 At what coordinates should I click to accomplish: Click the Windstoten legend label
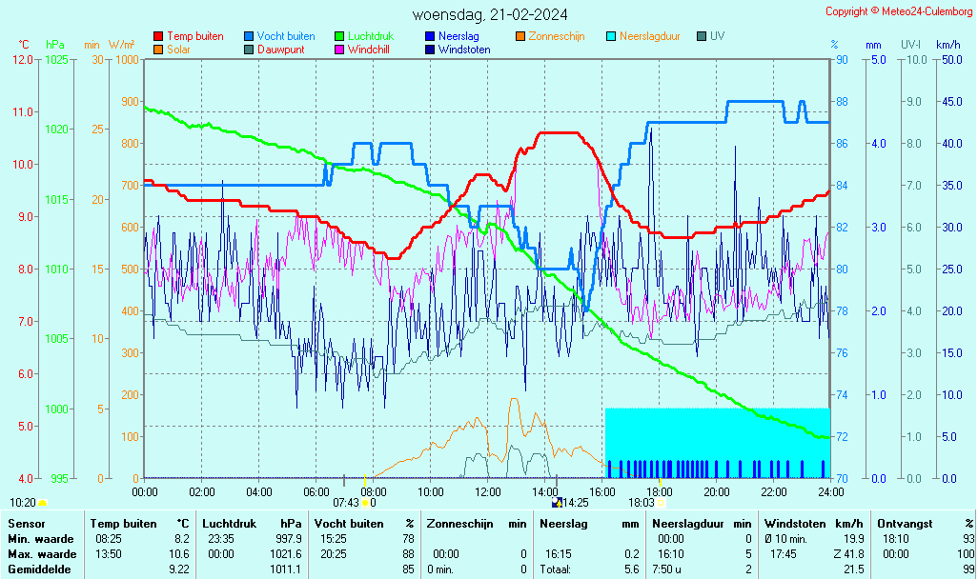(464, 50)
